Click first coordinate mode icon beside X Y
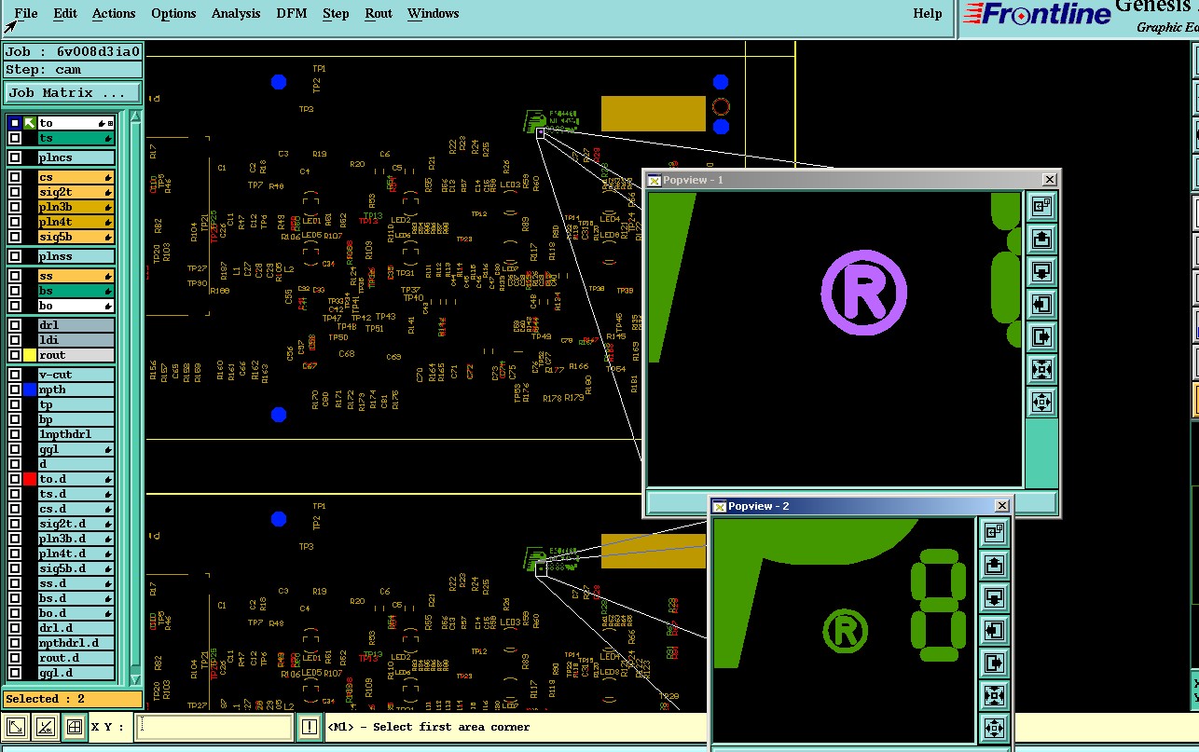The height and width of the screenshot is (752, 1199). coord(16,727)
